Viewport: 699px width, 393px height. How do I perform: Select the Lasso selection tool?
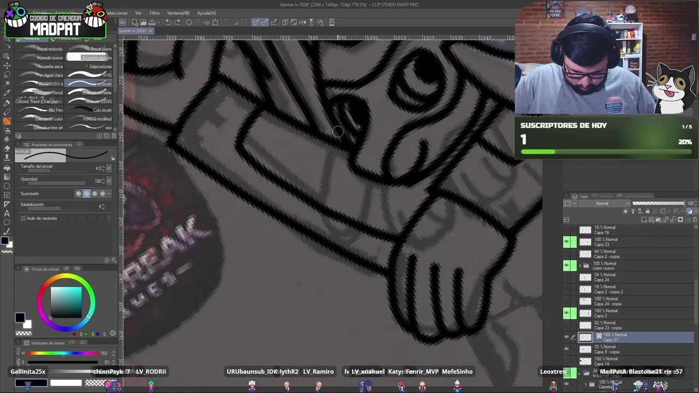point(7,75)
